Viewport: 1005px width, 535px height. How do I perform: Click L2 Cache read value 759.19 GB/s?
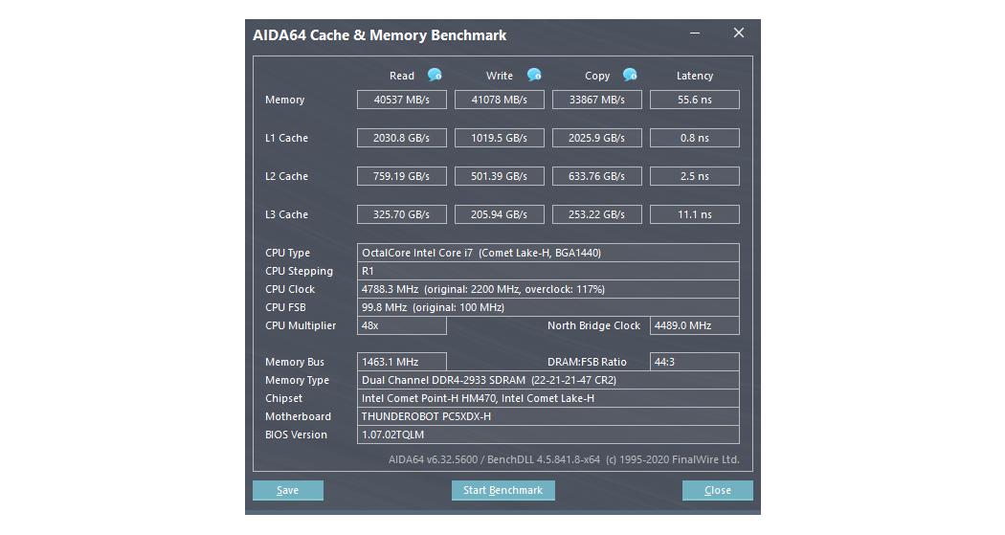402,176
